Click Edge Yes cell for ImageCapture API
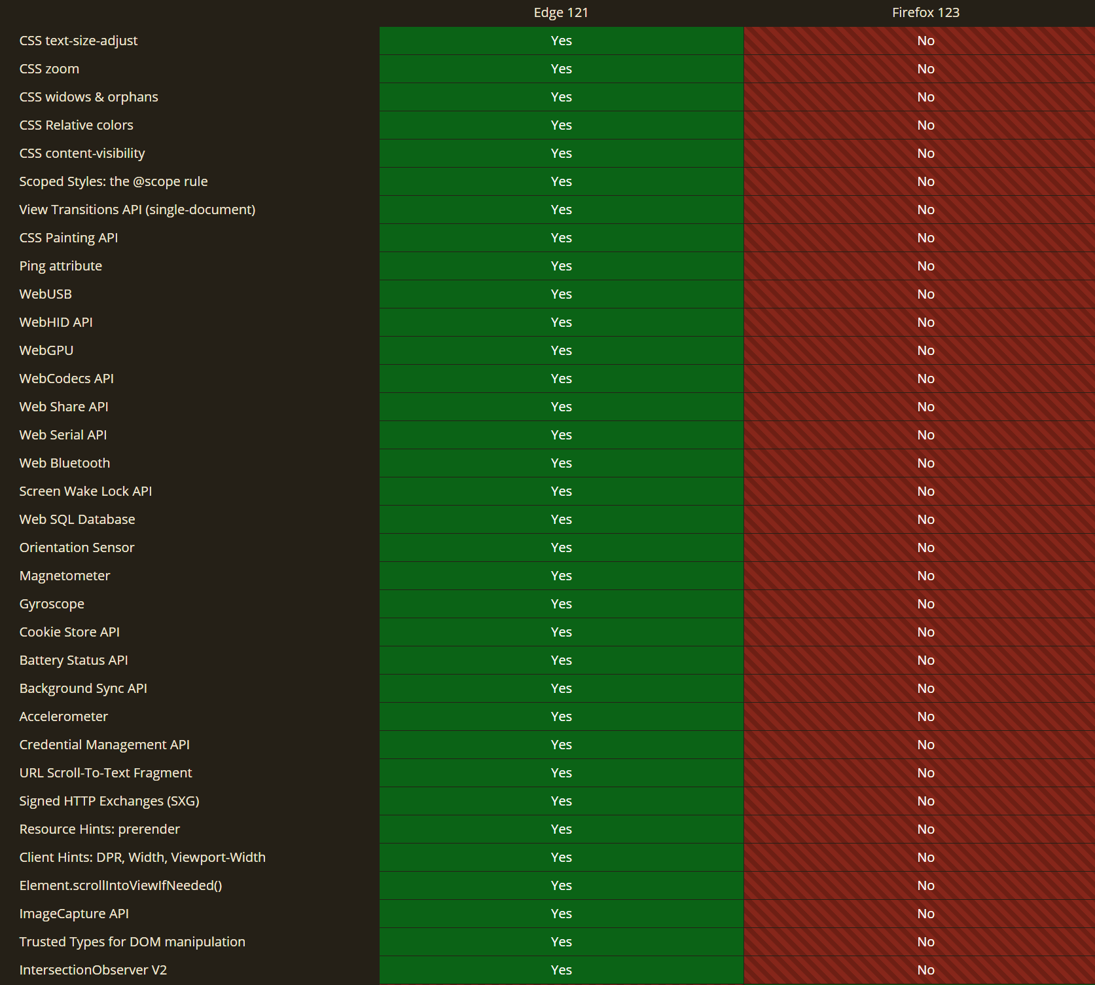 click(561, 914)
